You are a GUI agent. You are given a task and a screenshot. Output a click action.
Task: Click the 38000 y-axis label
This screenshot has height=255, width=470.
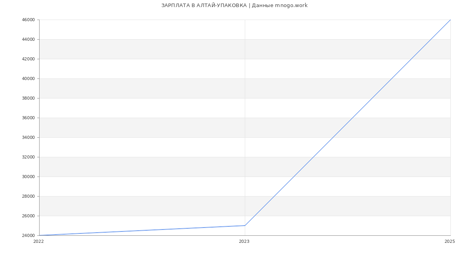tap(28, 98)
